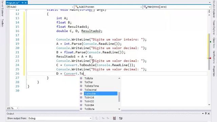The width and height of the screenshot is (217, 122).
Task: Click the method icon beside ToInt16
Action: coord(81,97)
